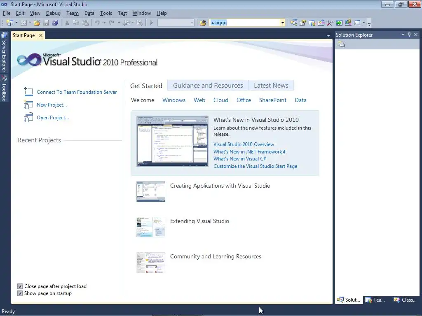Viewport: 422px width, 316px height.
Task: Click the Add New Item toolbar icon
Action: click(23, 23)
